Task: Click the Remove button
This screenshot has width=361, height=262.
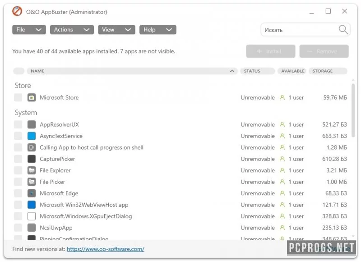Action: (x=324, y=51)
